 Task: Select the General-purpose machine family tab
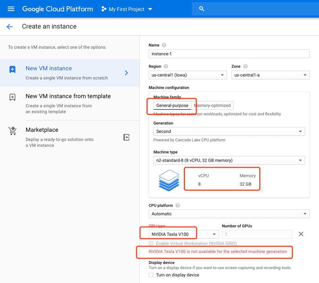[x=172, y=105]
